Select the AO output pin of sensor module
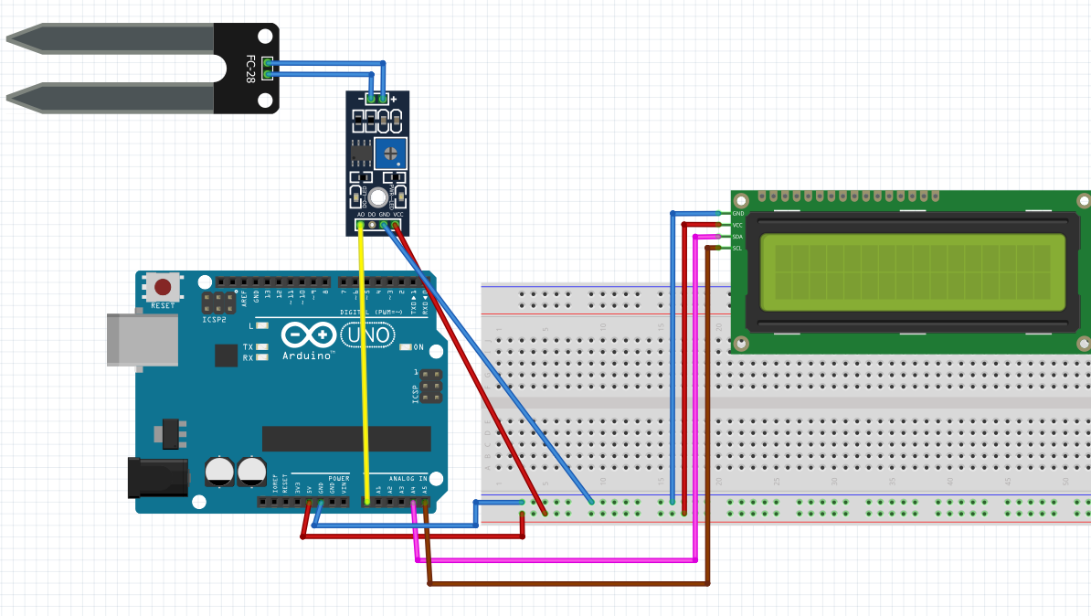1091x616 pixels. pyautogui.click(x=360, y=223)
